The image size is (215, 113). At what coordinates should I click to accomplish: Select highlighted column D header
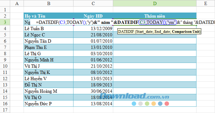point(155,3)
